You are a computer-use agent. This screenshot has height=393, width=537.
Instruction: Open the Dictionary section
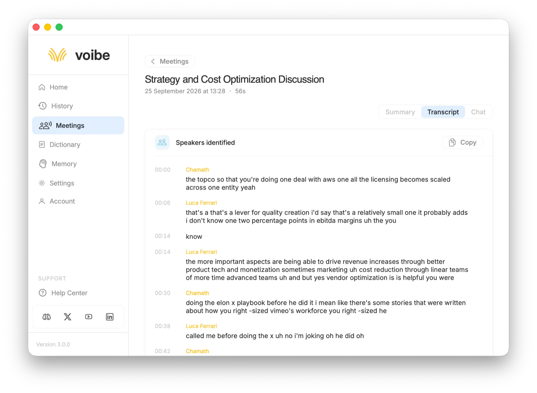coord(78,145)
